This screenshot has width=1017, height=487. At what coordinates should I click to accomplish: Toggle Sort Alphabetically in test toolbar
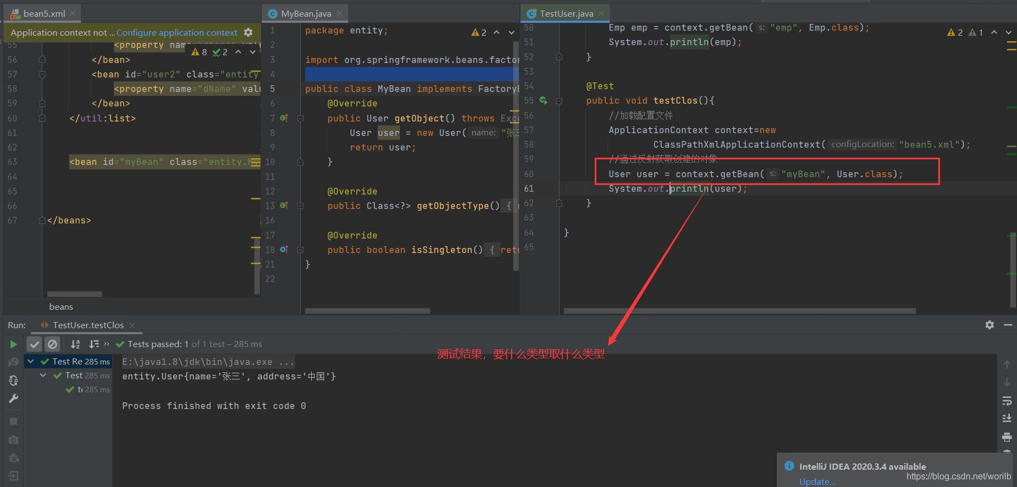(x=75, y=344)
